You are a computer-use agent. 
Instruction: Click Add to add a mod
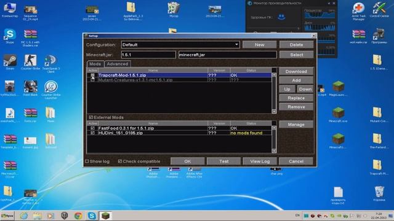[x=296, y=80]
